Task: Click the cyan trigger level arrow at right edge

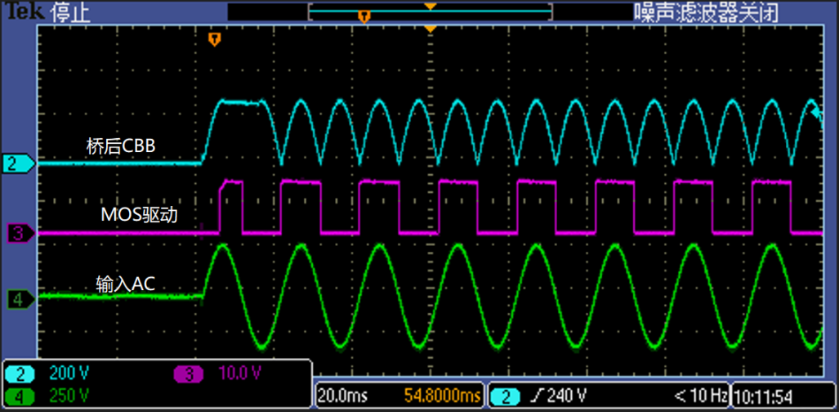Action: click(x=816, y=113)
